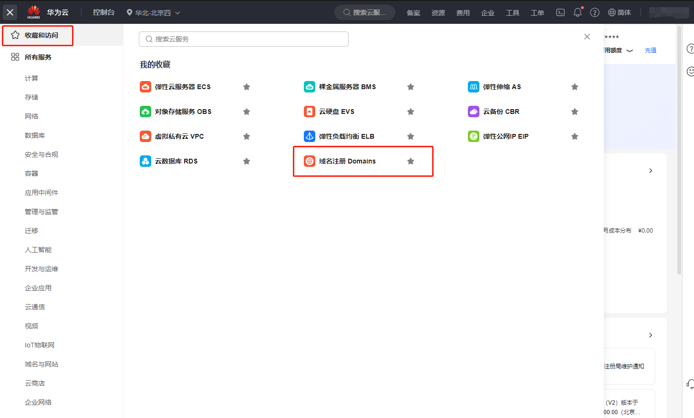694x418 pixels.
Task: Click the header 搜索云服... search box
Action: (365, 12)
